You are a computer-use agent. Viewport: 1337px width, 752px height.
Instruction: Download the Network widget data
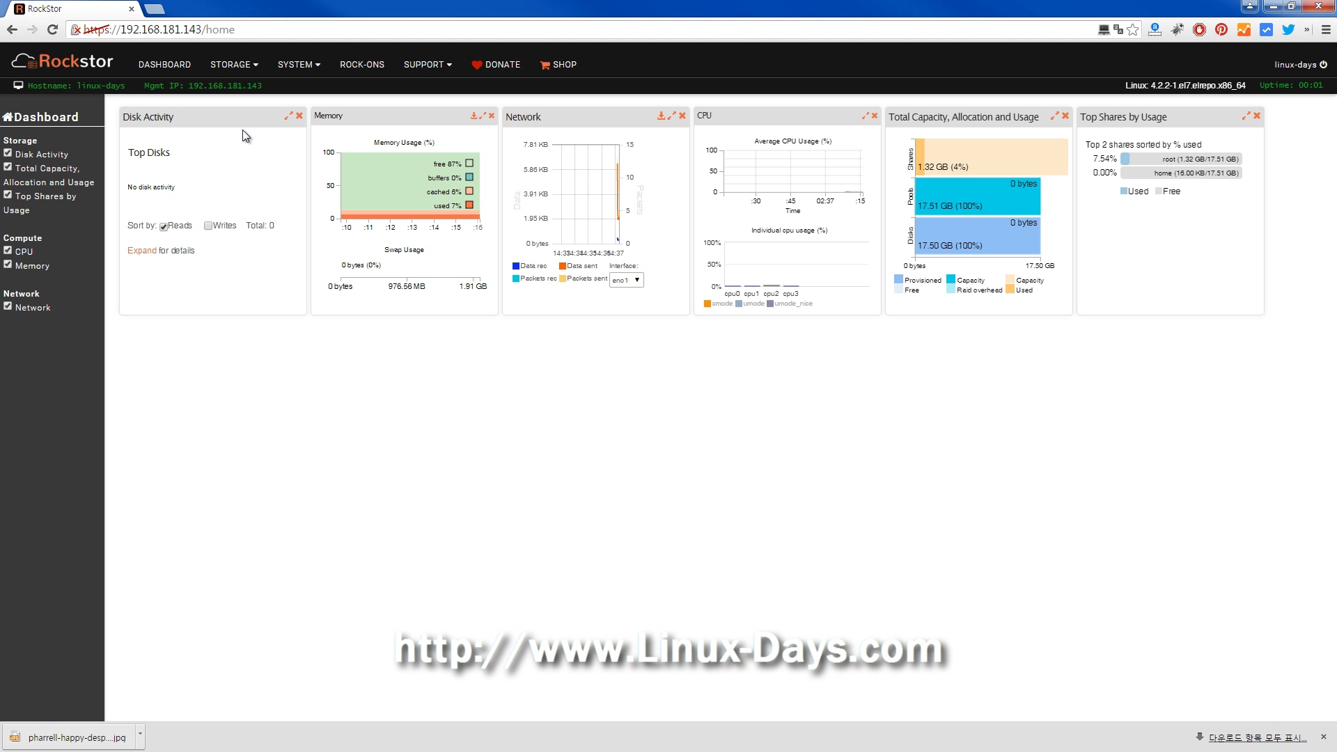point(661,116)
